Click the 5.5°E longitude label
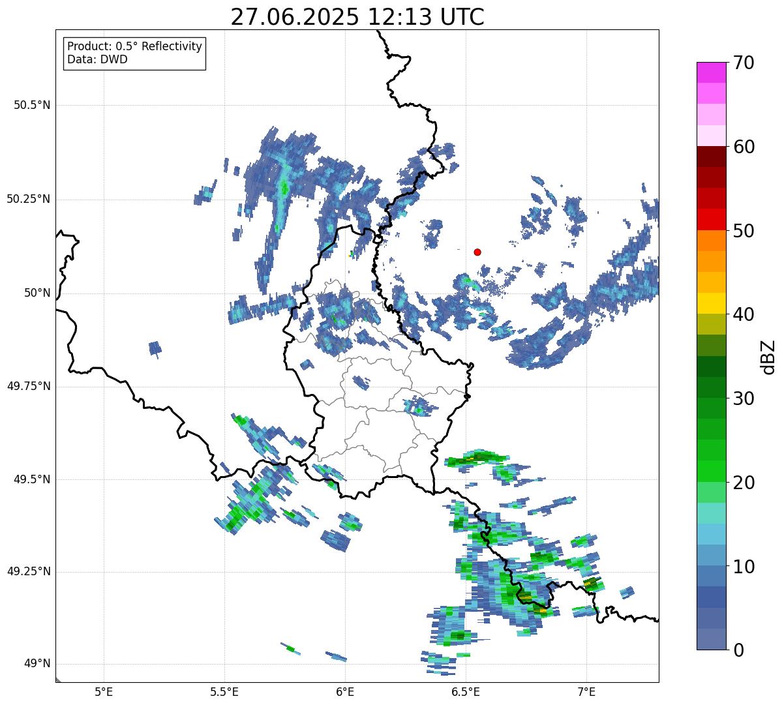The height and width of the screenshot is (705, 784). coord(224,691)
